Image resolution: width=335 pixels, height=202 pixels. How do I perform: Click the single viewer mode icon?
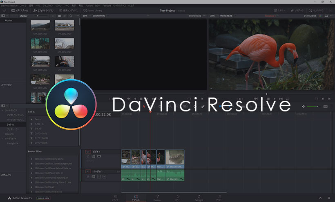click(x=326, y=16)
